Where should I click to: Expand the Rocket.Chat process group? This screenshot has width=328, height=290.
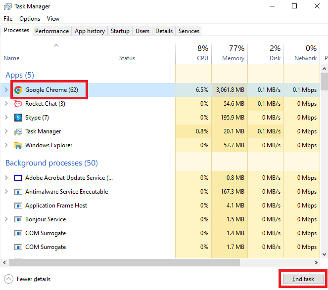6,104
